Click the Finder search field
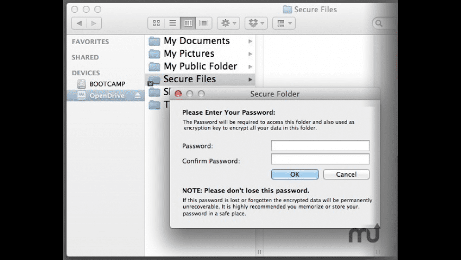The width and height of the screenshot is (461, 260). (387, 23)
